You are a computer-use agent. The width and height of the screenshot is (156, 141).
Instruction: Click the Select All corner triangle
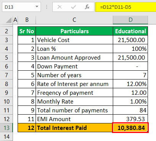point(9,20)
